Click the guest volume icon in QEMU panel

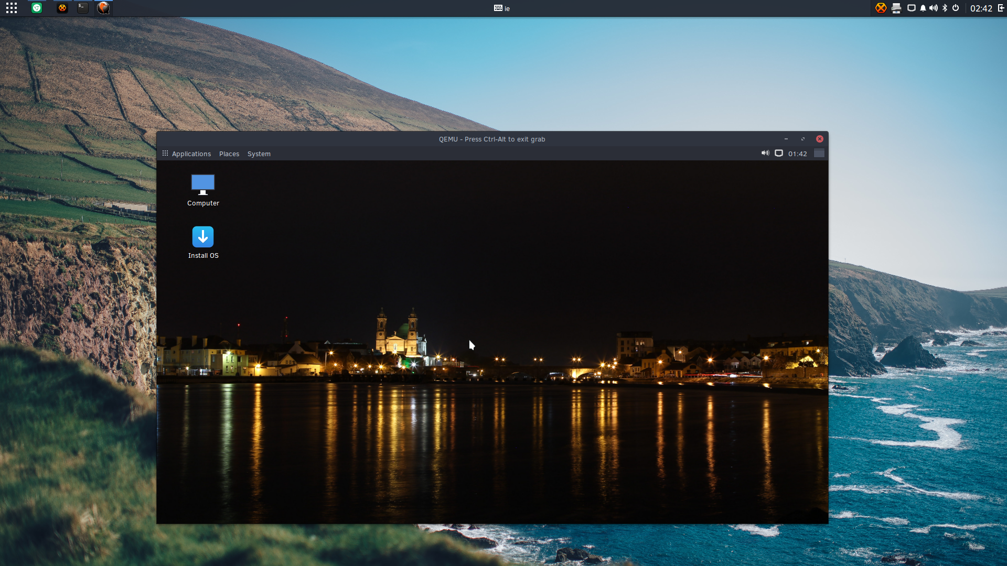(765, 153)
